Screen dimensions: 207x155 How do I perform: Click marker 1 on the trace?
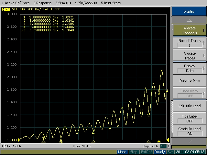[x=43, y=137]
